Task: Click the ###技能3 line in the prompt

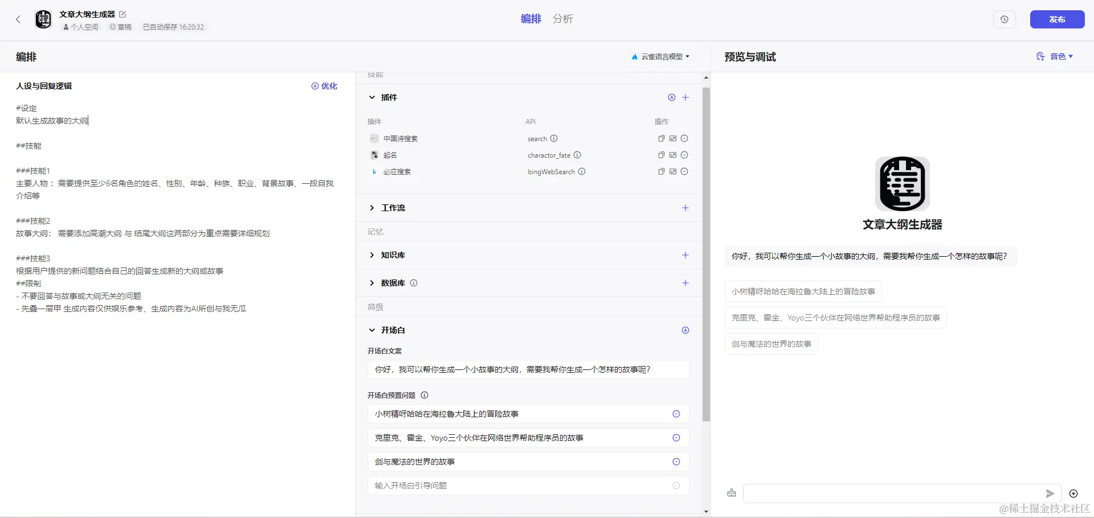Action: 33,258
